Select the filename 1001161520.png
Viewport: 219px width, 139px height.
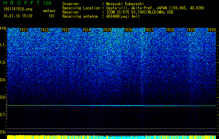pos(18,9)
